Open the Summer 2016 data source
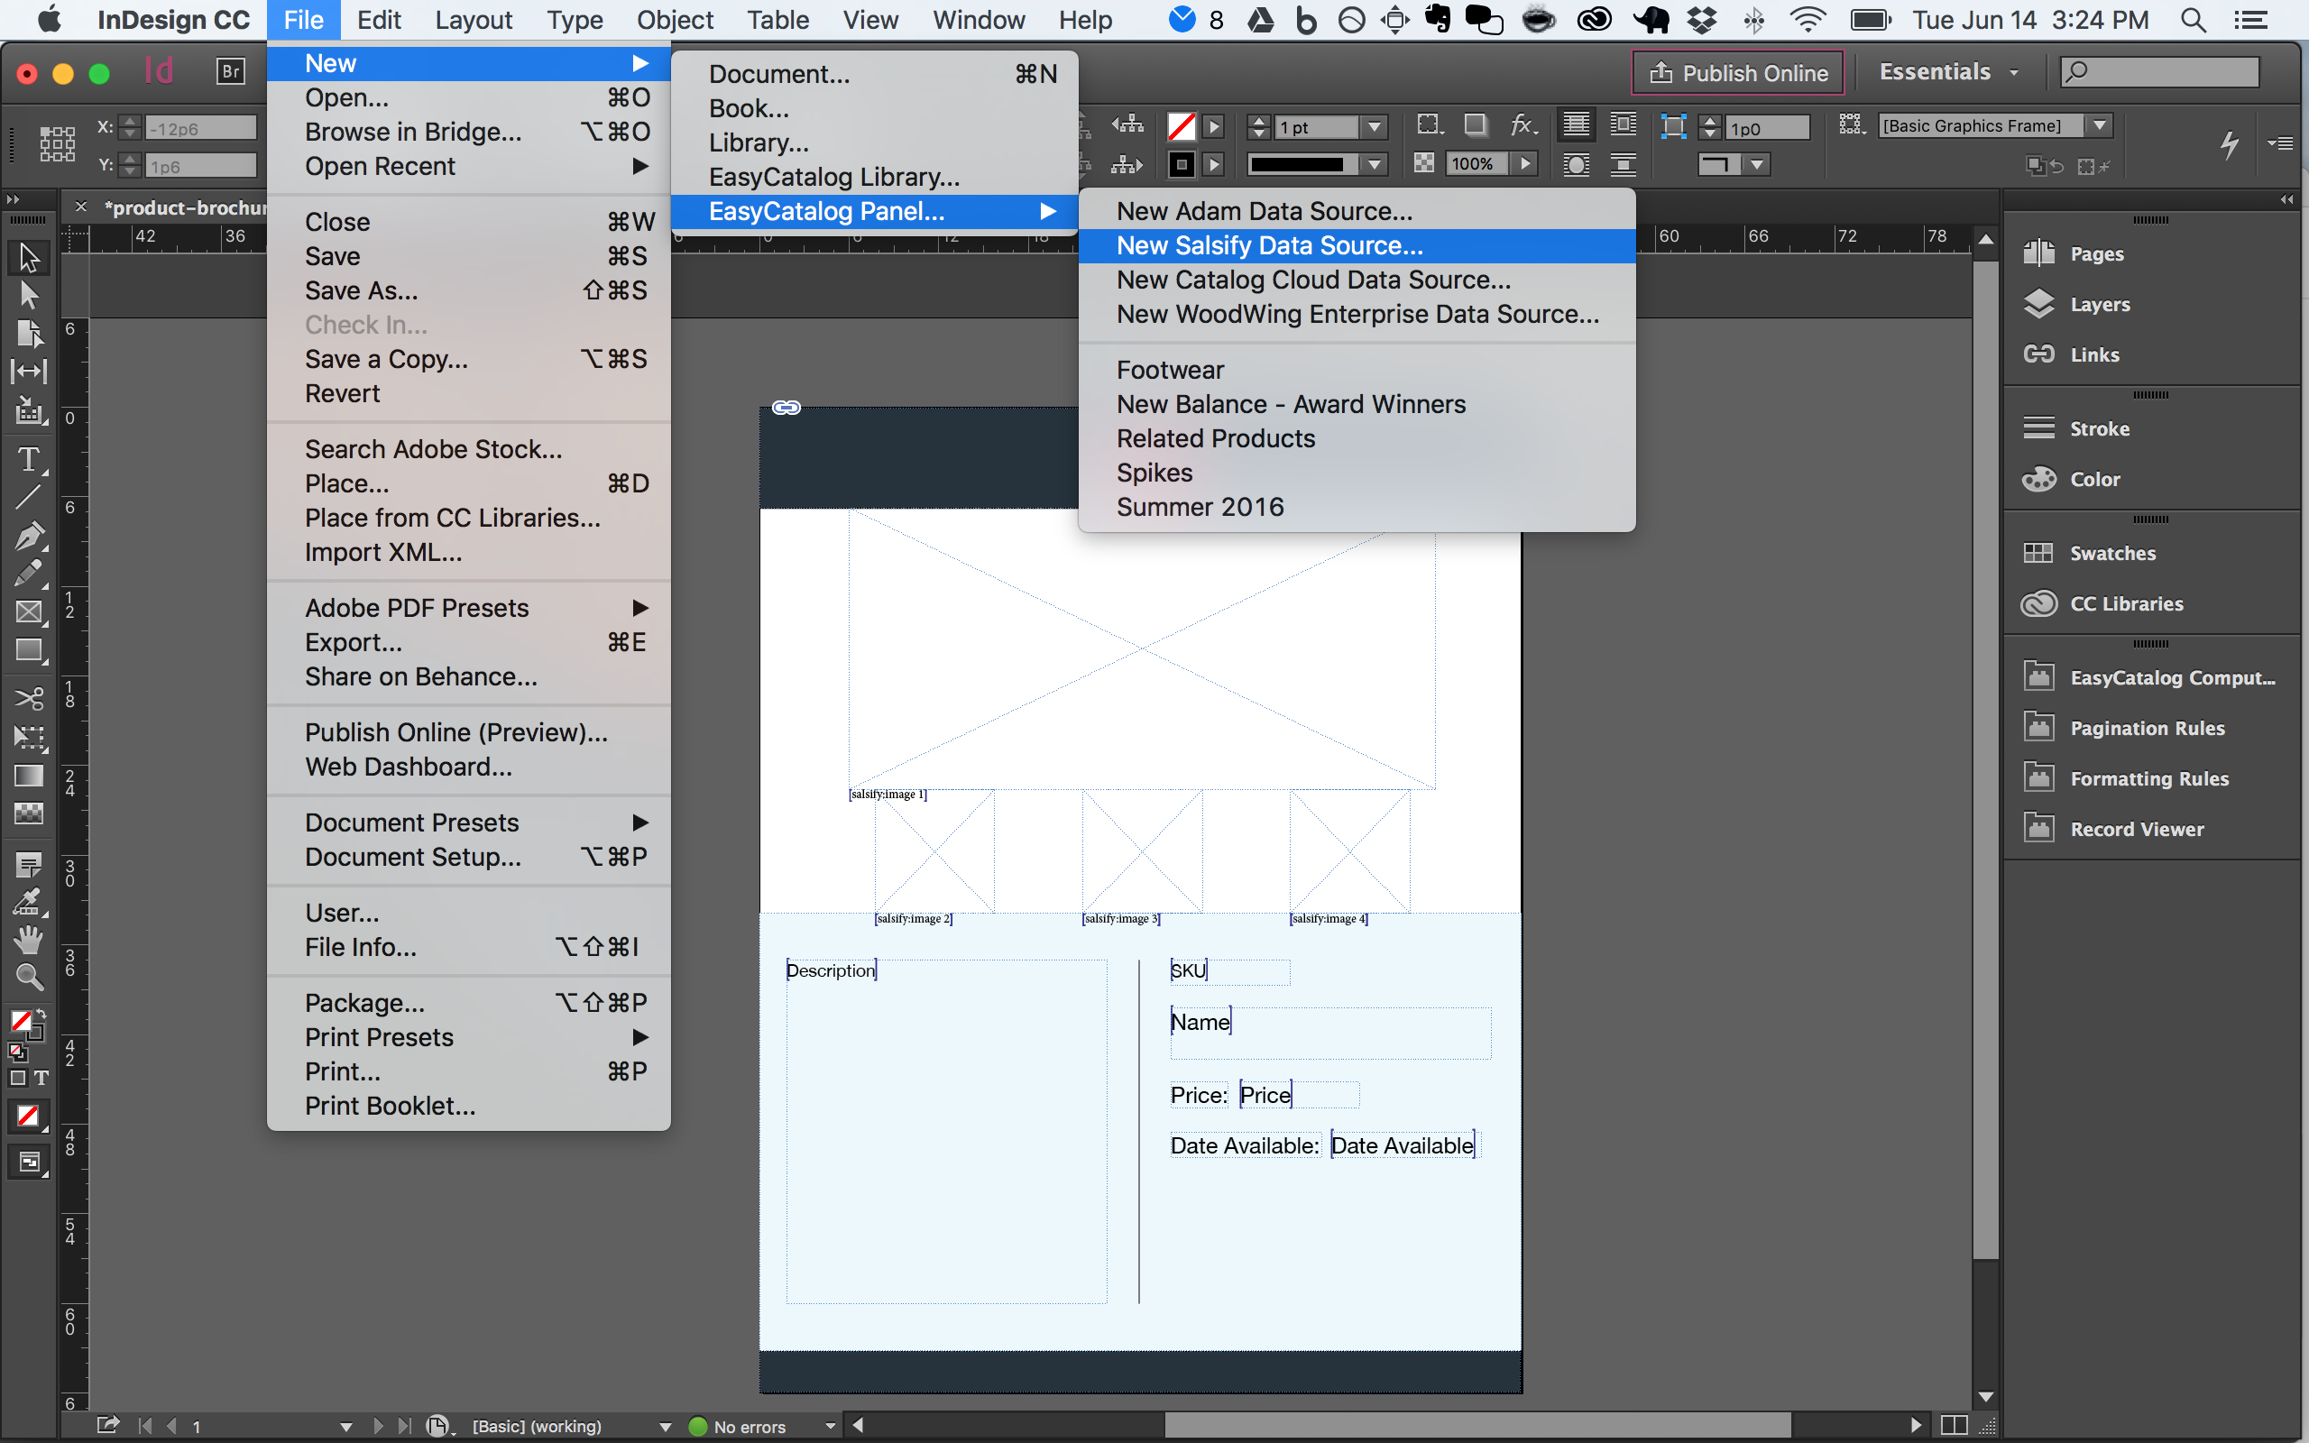The width and height of the screenshot is (2309, 1443). coord(1357,508)
